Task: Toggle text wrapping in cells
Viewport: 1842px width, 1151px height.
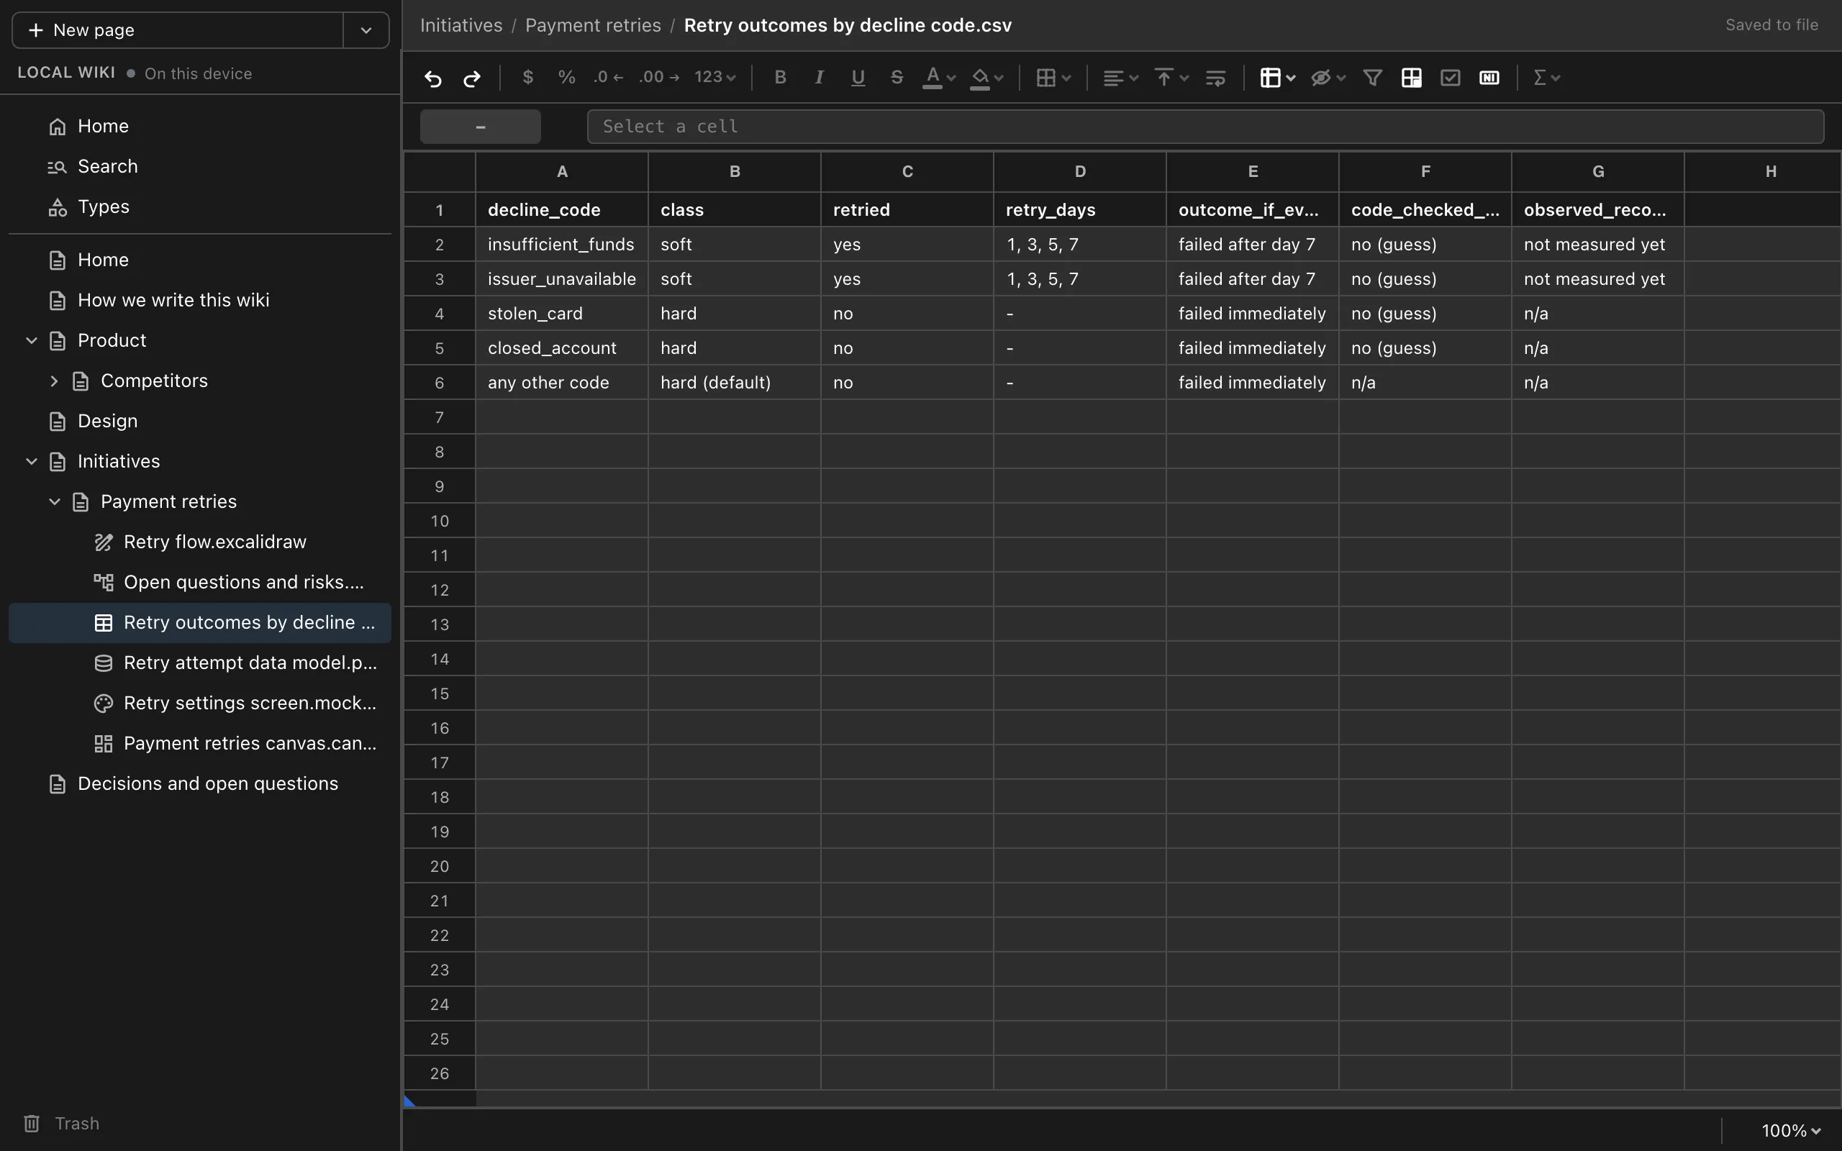Action: [1215, 78]
